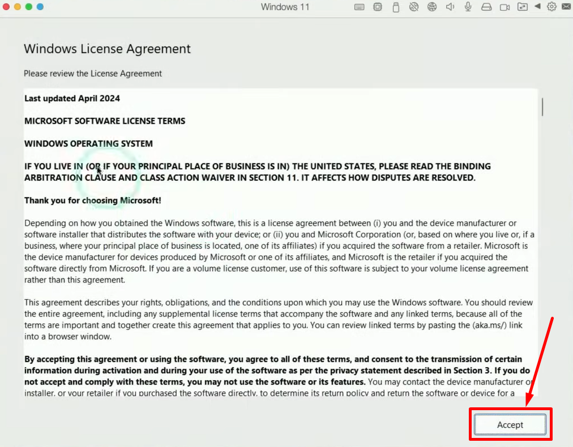Click the video camera icon
The width and height of the screenshot is (573, 447).
click(x=504, y=7)
